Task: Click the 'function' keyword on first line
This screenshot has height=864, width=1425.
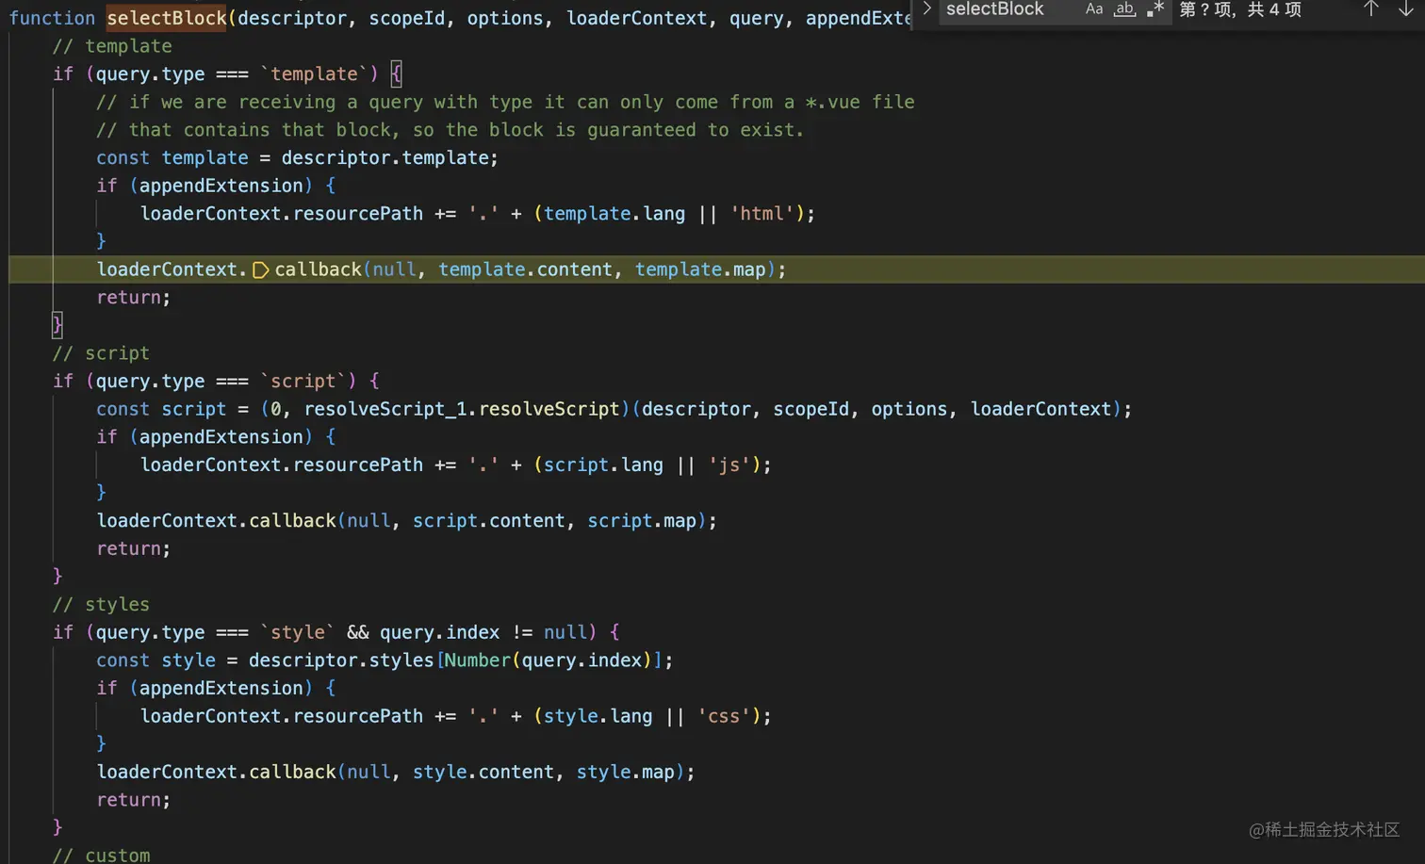Action: tap(52, 18)
